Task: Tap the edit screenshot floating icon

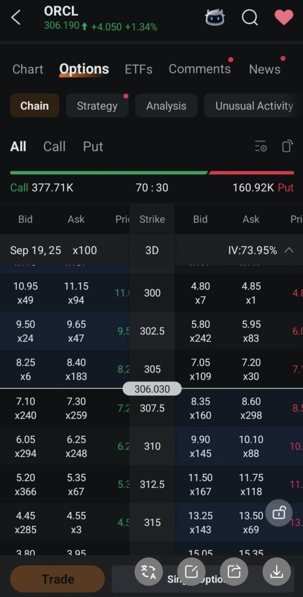Action: [x=191, y=572]
